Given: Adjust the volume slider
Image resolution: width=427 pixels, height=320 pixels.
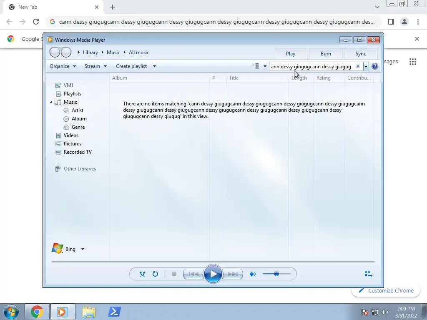Looking at the screenshot, I should click(276, 274).
